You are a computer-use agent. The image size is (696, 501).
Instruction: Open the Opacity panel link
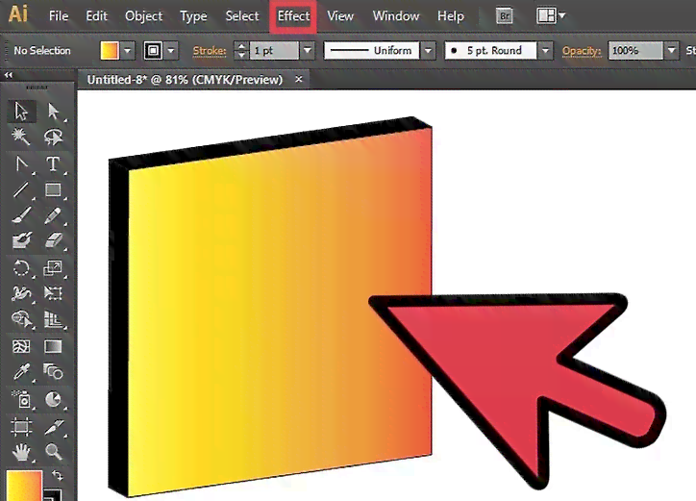pos(582,51)
